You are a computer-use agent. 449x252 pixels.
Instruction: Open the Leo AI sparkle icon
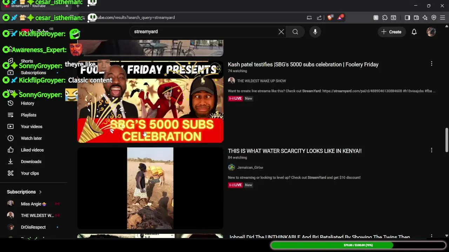coord(425,17)
